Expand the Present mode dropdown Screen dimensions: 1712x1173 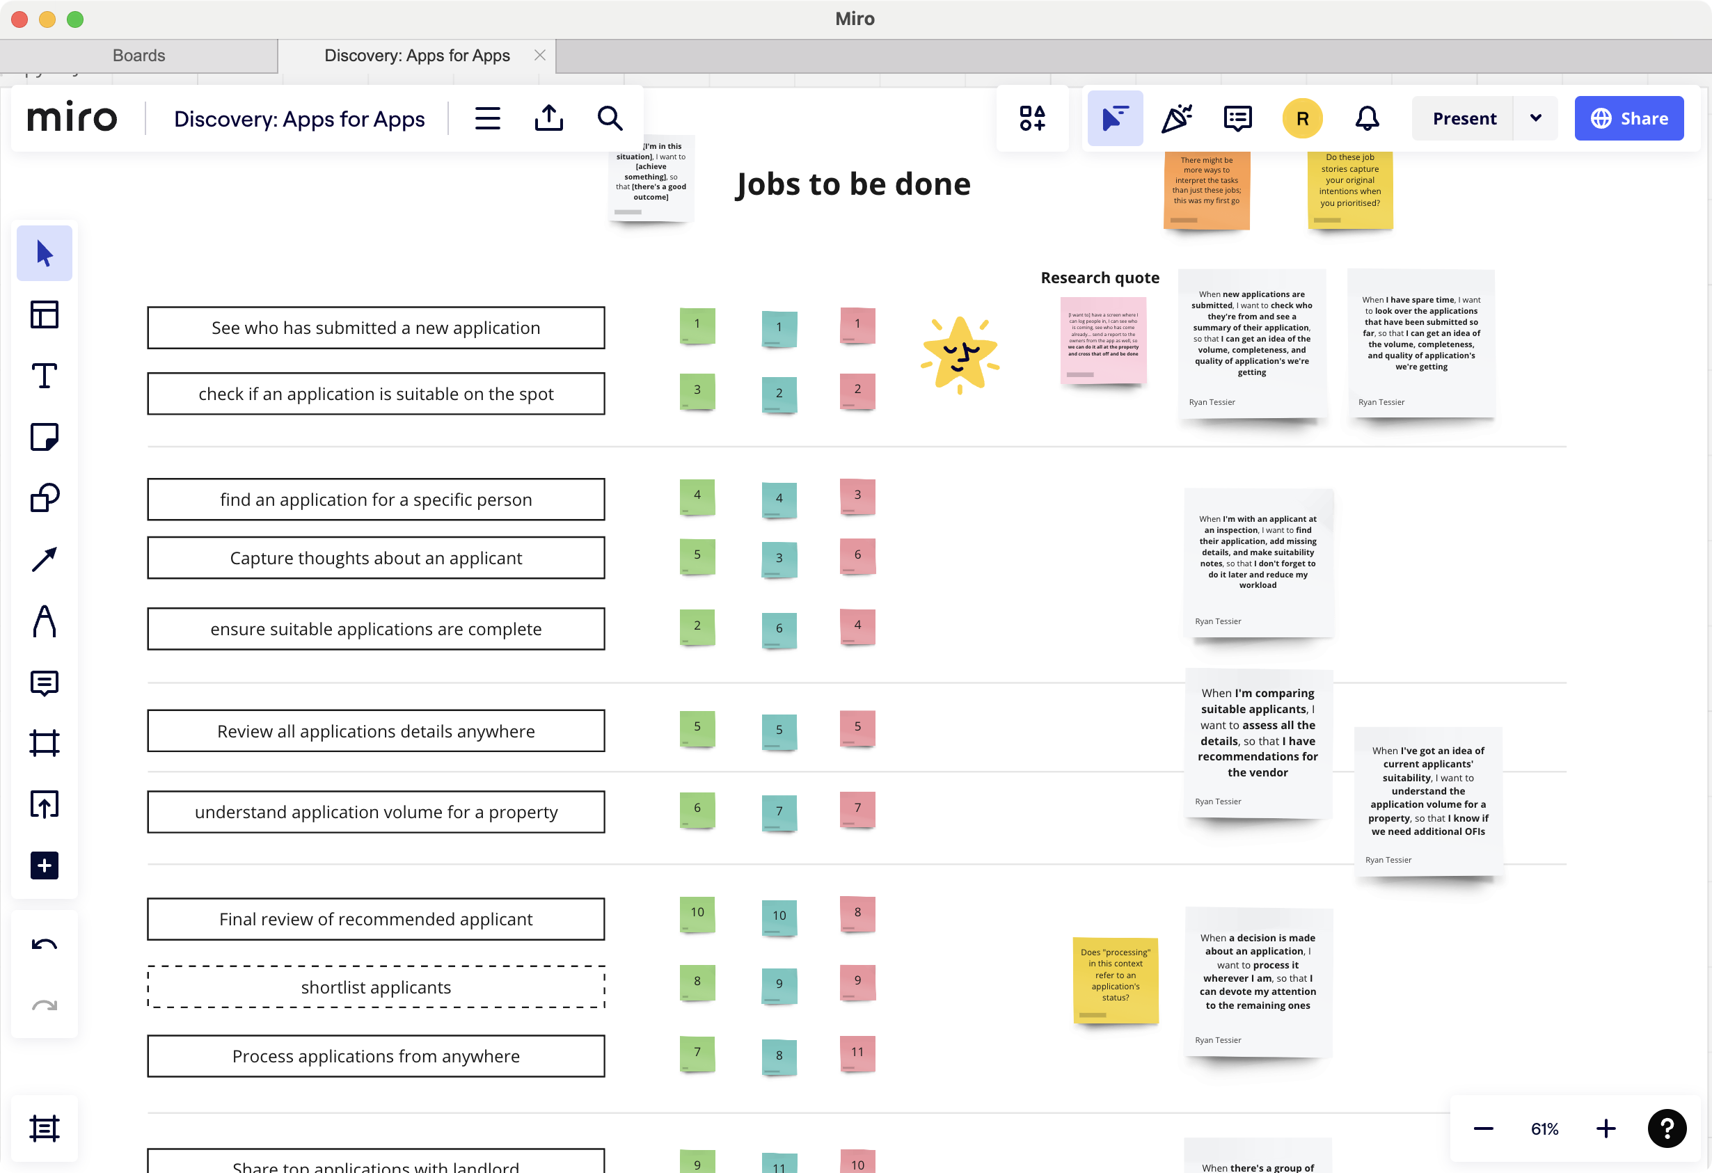point(1537,118)
